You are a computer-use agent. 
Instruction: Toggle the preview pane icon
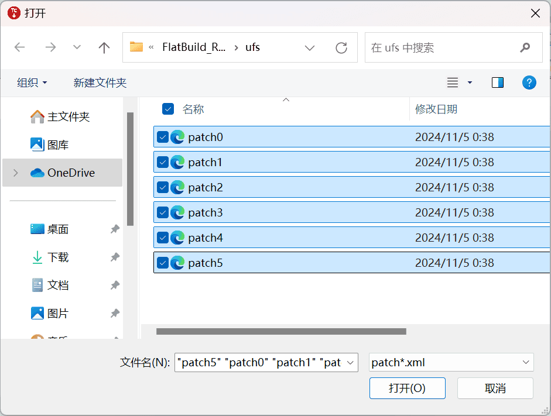497,83
